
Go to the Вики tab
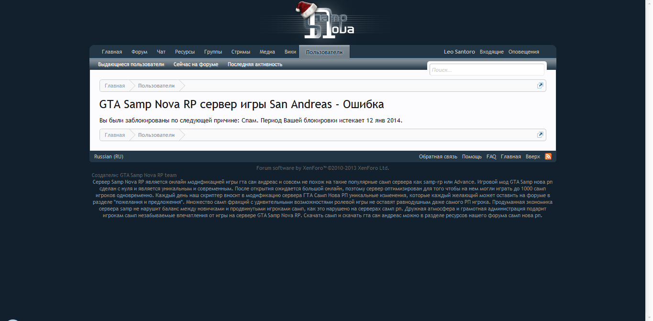(290, 52)
